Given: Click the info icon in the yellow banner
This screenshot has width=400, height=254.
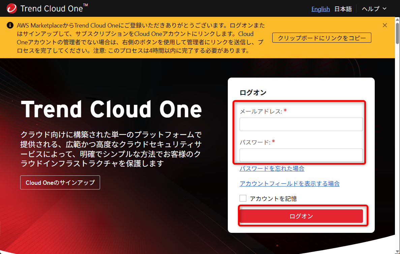Looking at the screenshot, I should [x=10, y=25].
